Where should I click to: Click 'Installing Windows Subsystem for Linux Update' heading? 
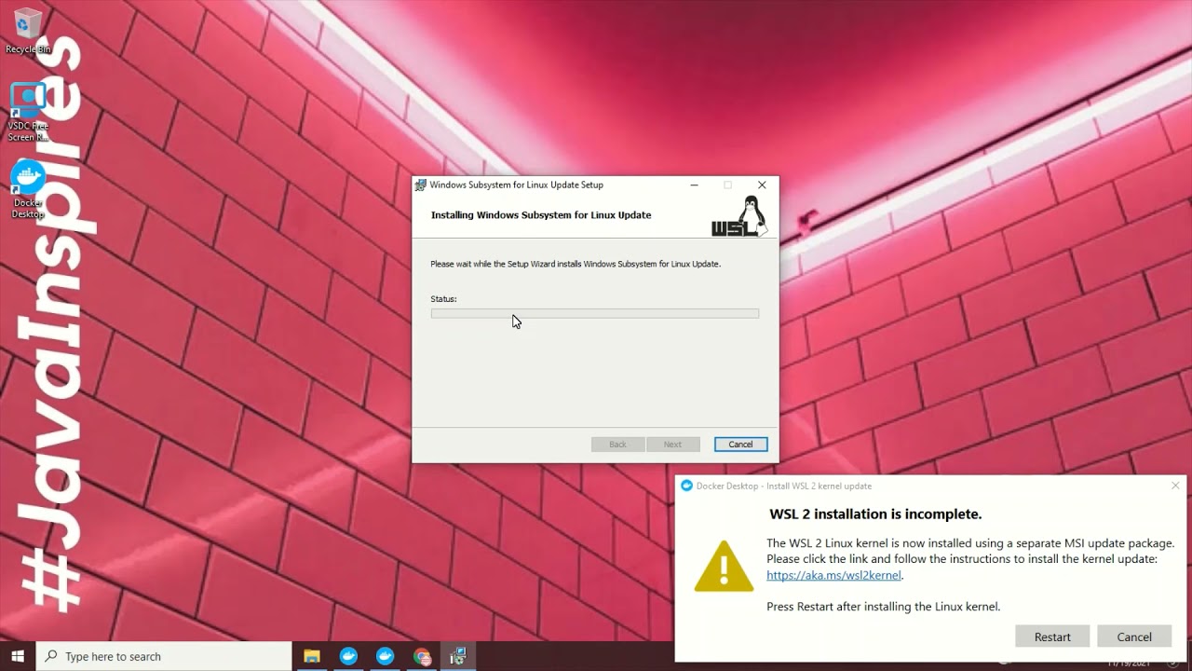(x=541, y=214)
